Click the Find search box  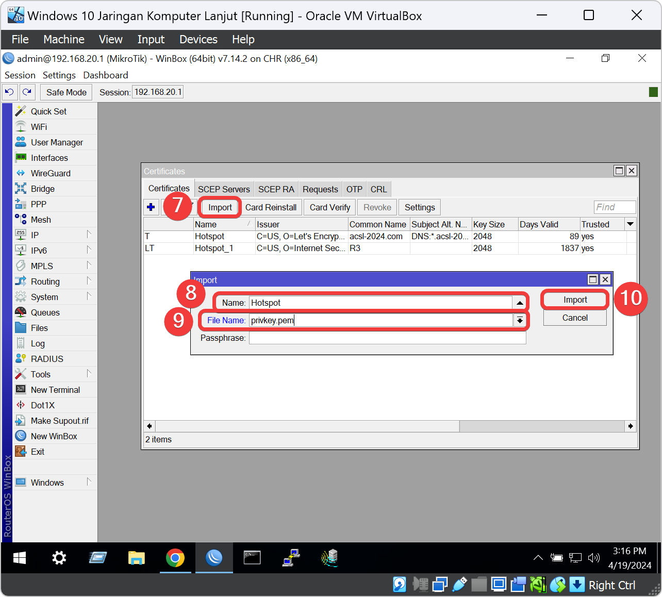[x=615, y=207]
